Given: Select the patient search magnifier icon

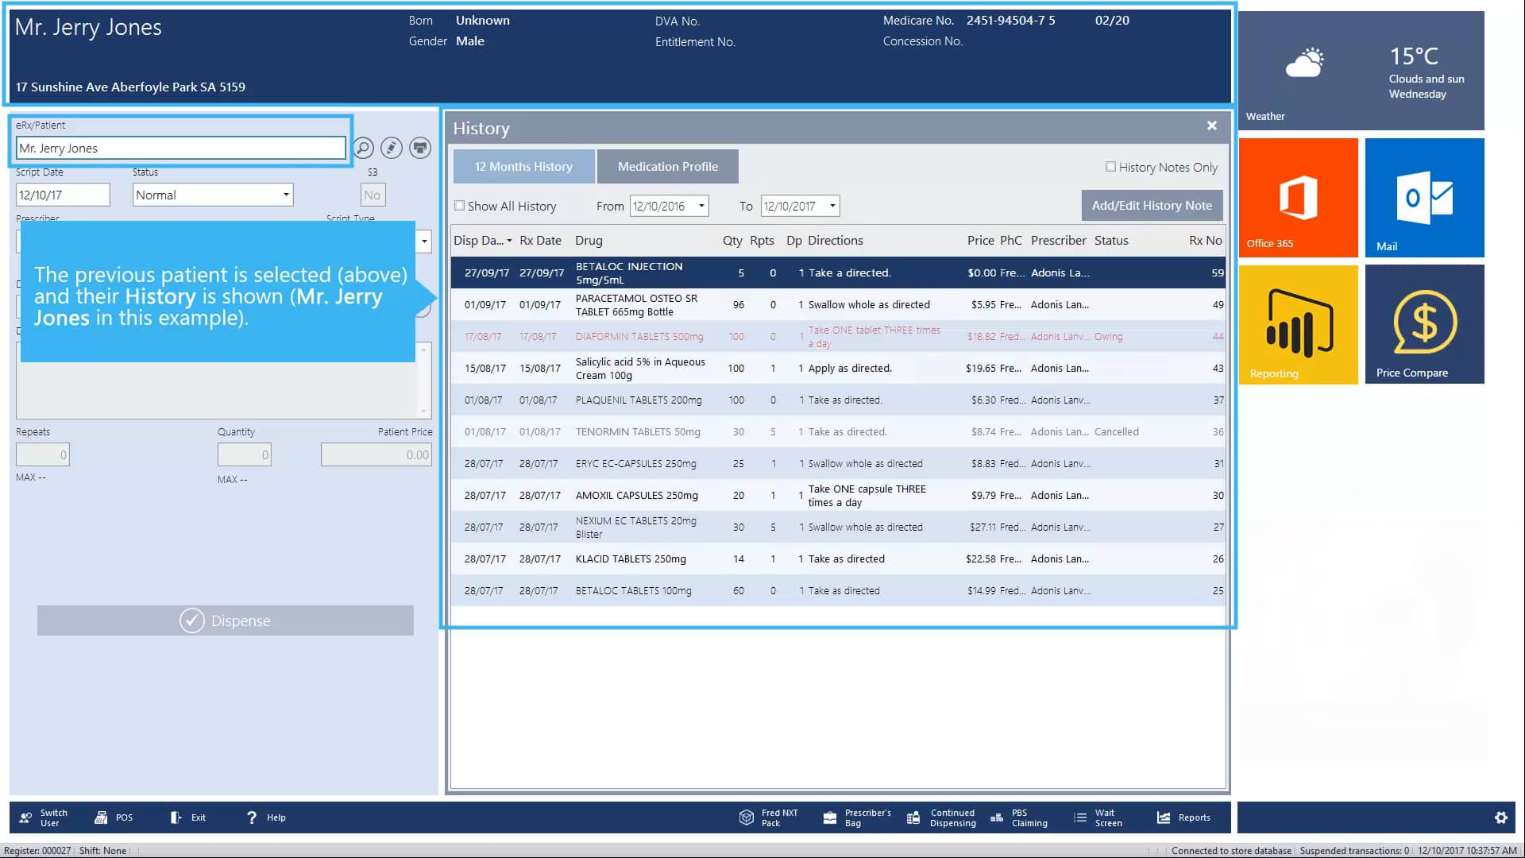Looking at the screenshot, I should coord(363,148).
